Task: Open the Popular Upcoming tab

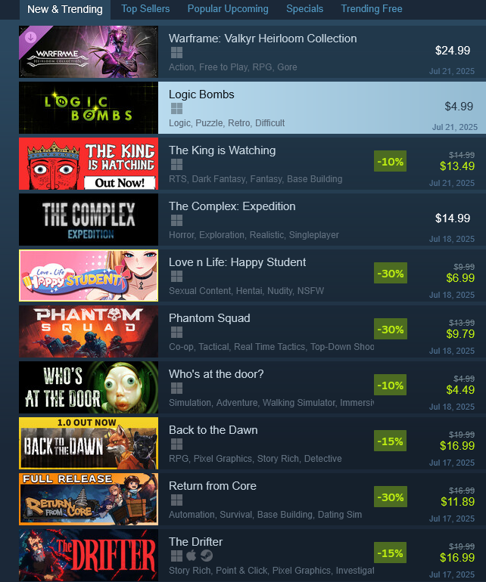Action: coord(228,8)
